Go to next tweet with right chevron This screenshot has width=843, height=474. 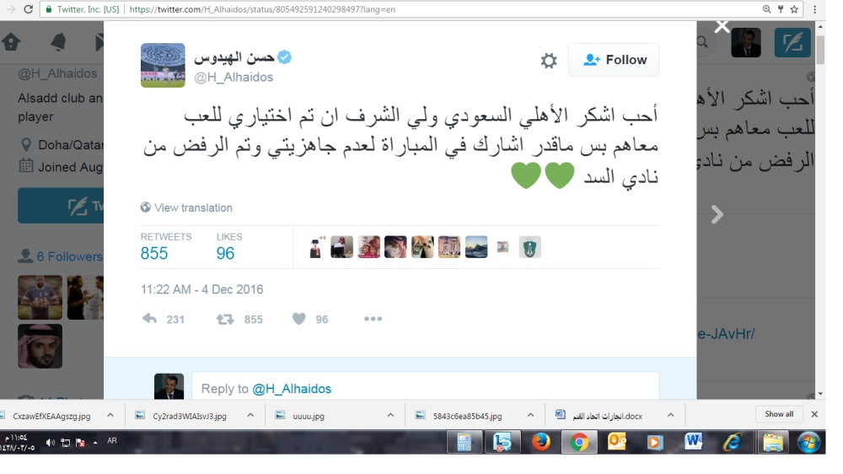717,214
